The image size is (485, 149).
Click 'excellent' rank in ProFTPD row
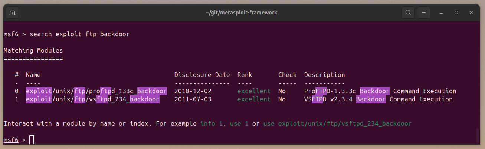point(254,91)
